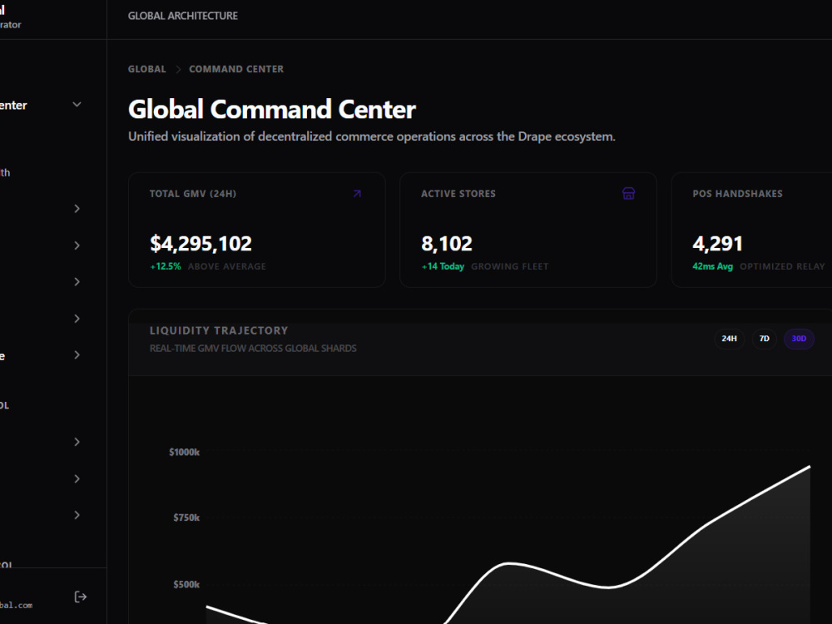Select the 7D time range

[x=764, y=339]
